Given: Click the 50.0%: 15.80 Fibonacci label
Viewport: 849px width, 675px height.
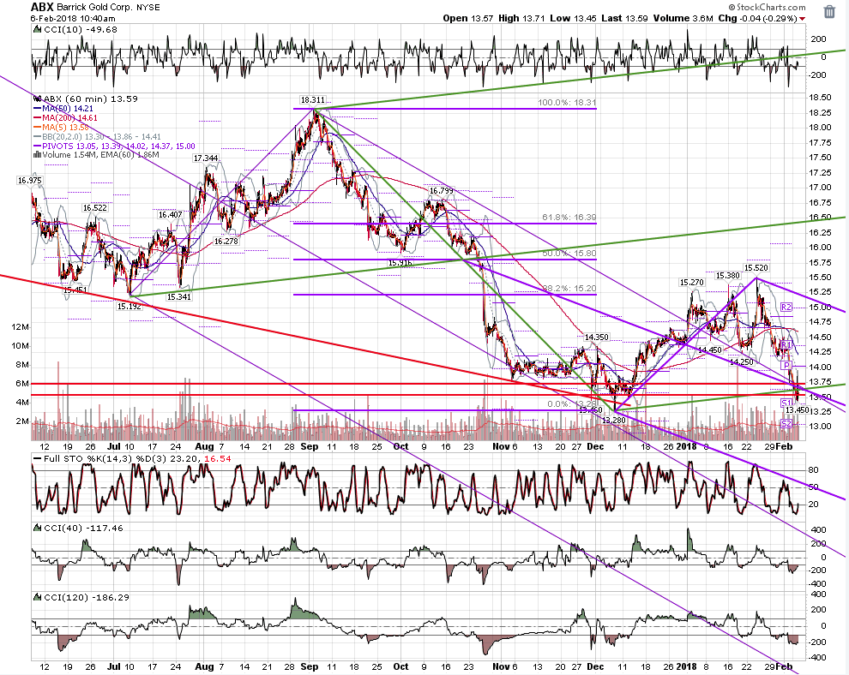Looking at the screenshot, I should pyautogui.click(x=569, y=254).
